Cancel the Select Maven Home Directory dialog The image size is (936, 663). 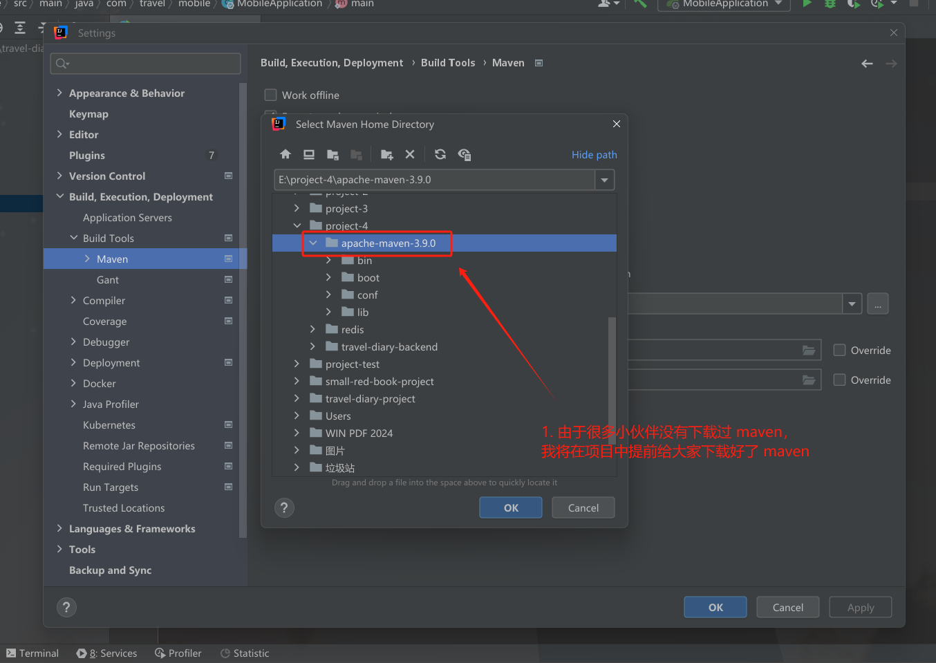pos(583,507)
